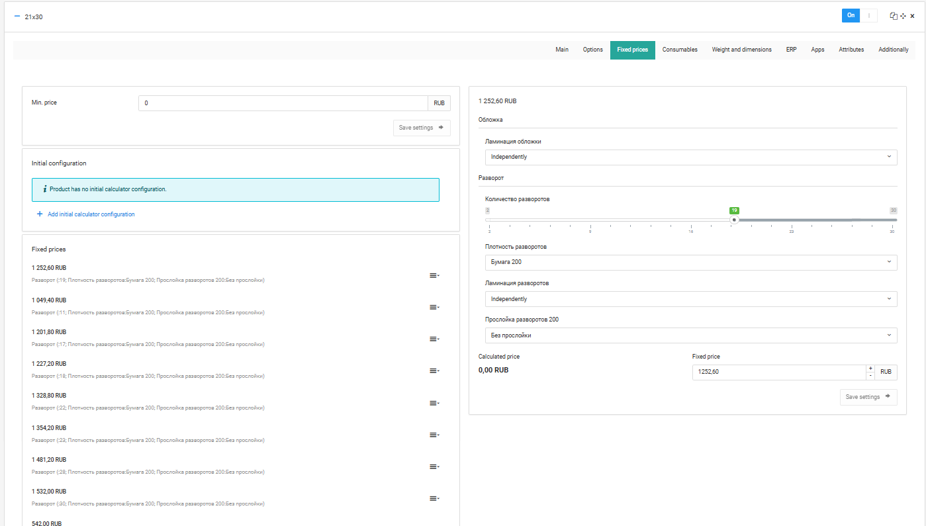Click the Min. price input field
Viewport: 926px width, 526px height.
[x=283, y=103]
